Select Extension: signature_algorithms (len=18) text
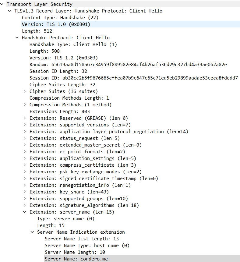240x262 pixels. point(84,205)
